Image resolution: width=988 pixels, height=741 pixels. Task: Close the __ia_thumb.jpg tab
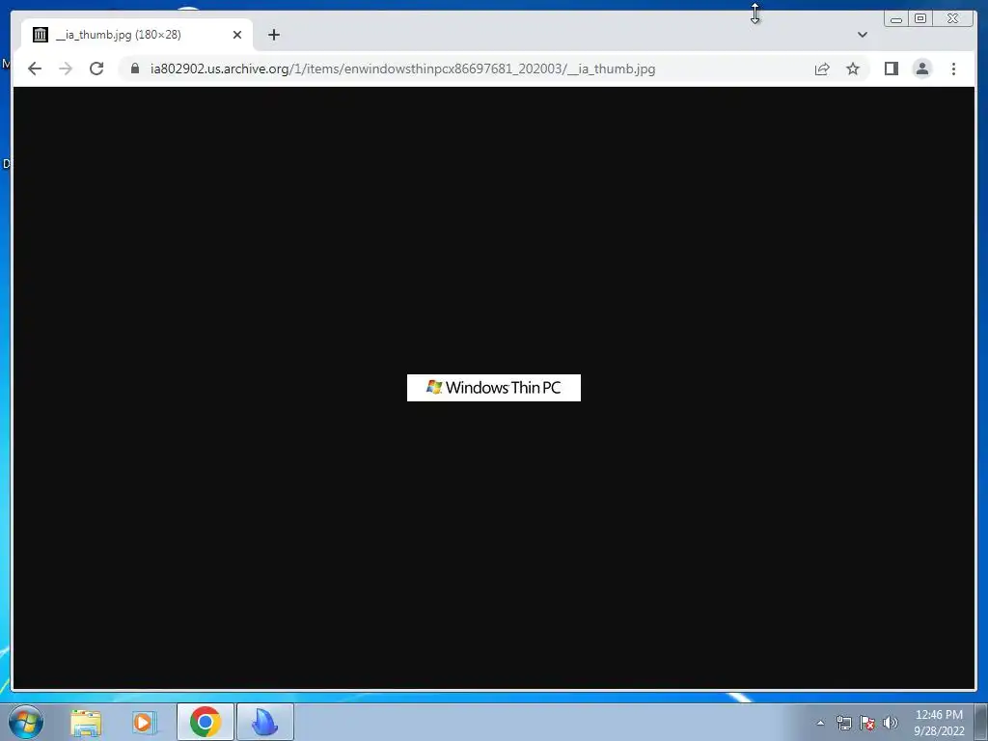pyautogui.click(x=237, y=35)
